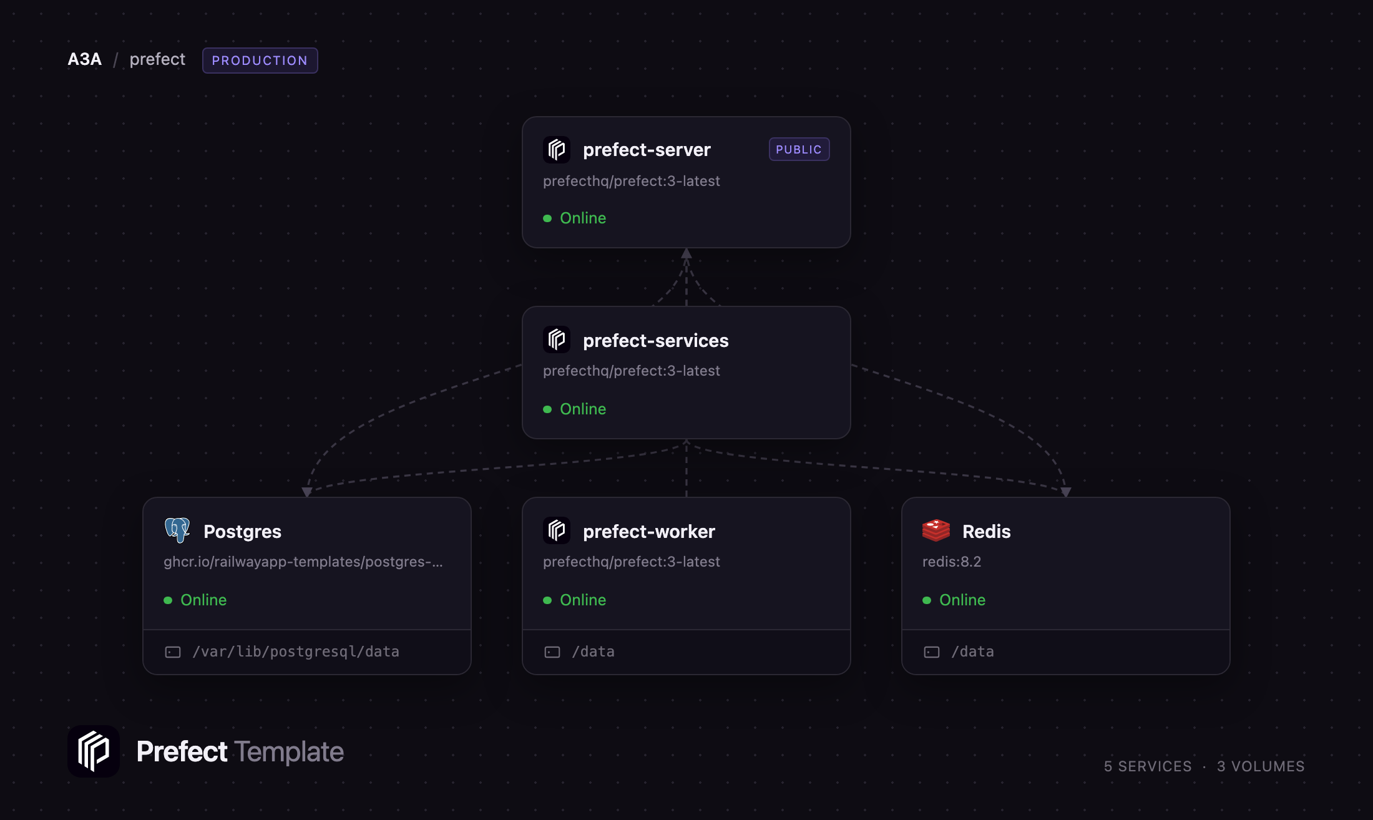
Task: Click the large Prefect Template logo
Action: (x=94, y=751)
